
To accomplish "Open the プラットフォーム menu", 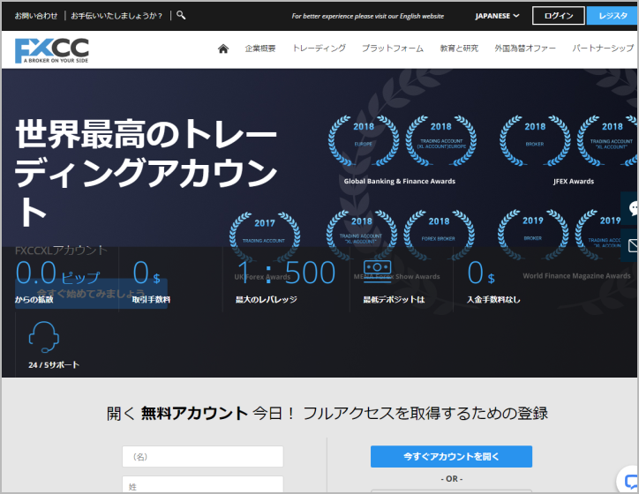I will [393, 49].
